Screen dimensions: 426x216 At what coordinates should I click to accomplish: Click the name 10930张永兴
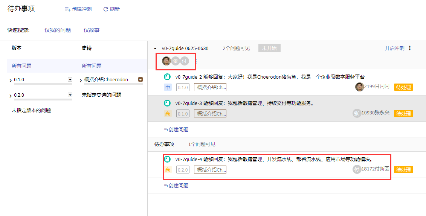pyautogui.click(x=376, y=113)
